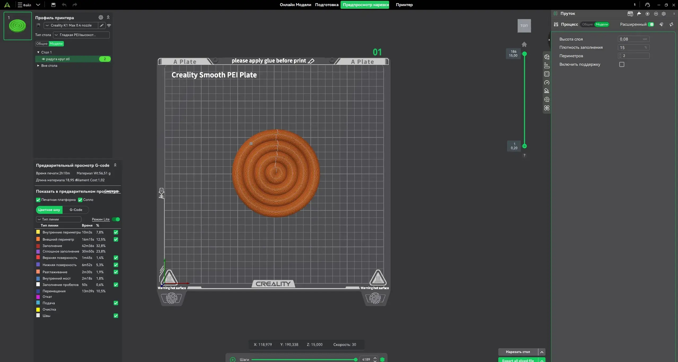Viewport: 678px width, 362px height.
Task: Uncheck the Сопло checkbox
Action: coord(80,200)
